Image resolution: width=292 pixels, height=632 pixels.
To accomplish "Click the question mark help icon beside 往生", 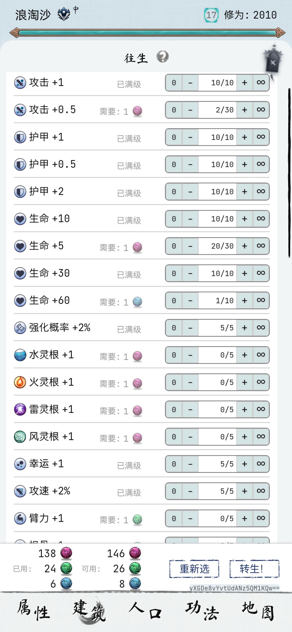I will click(162, 57).
